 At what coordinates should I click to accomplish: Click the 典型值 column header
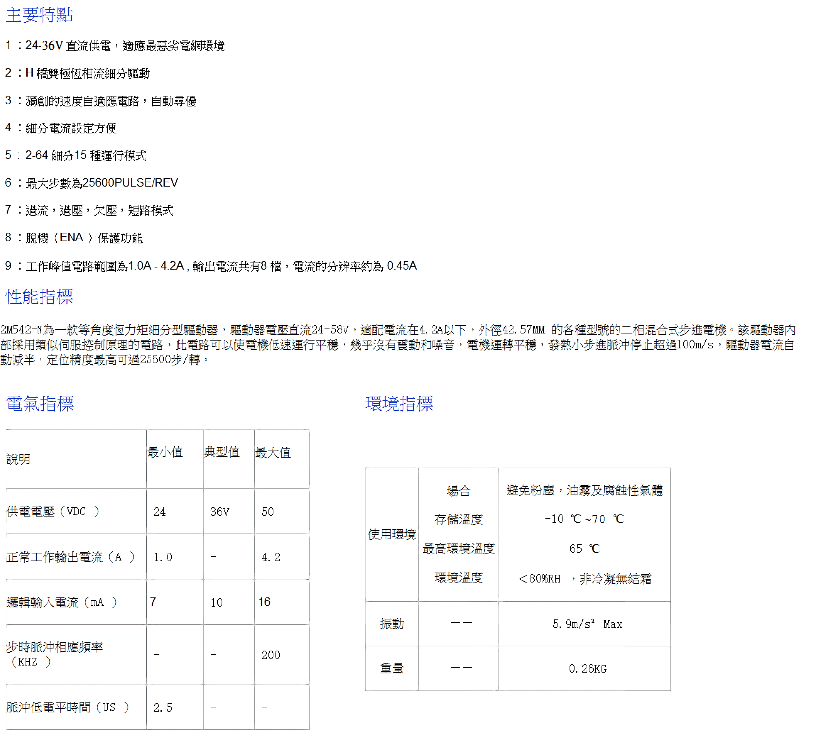(x=222, y=452)
